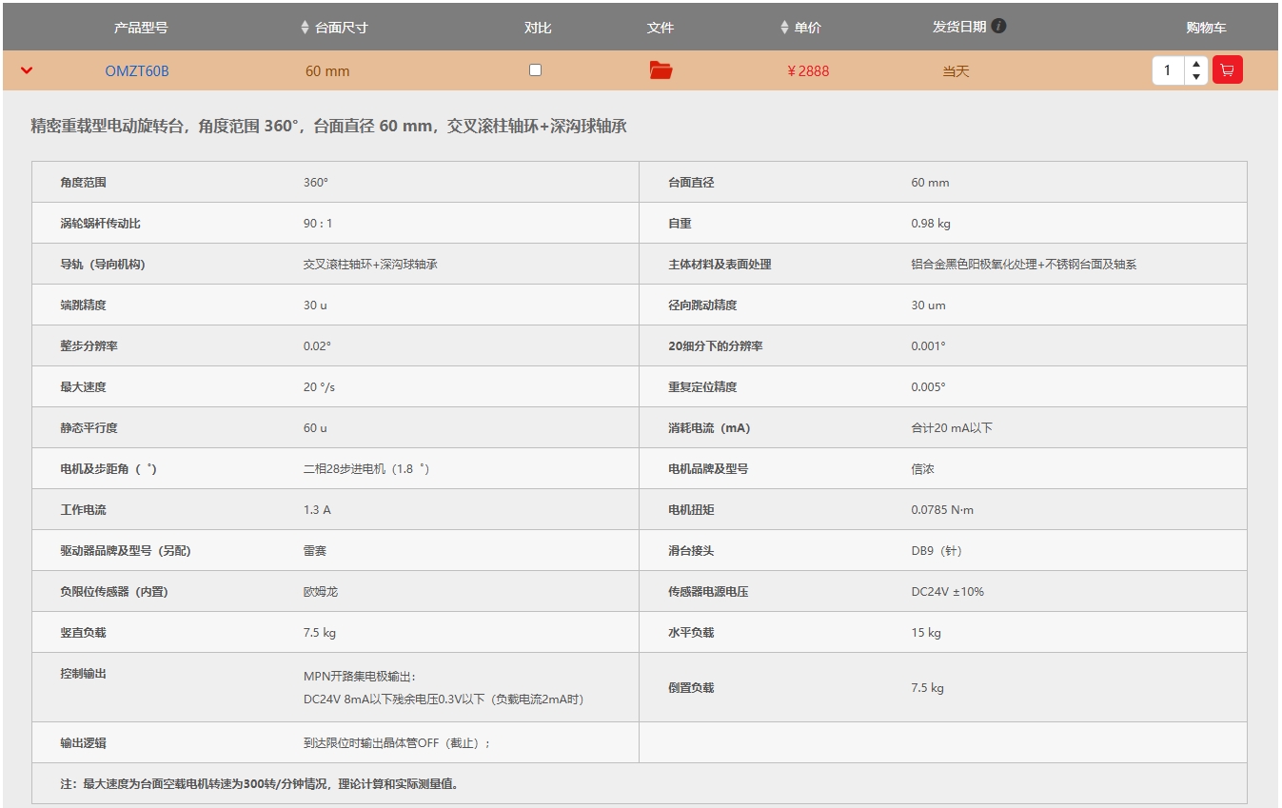Collapse the OMZT60B row details chevron
The image size is (1282, 808).
pyautogui.click(x=27, y=70)
